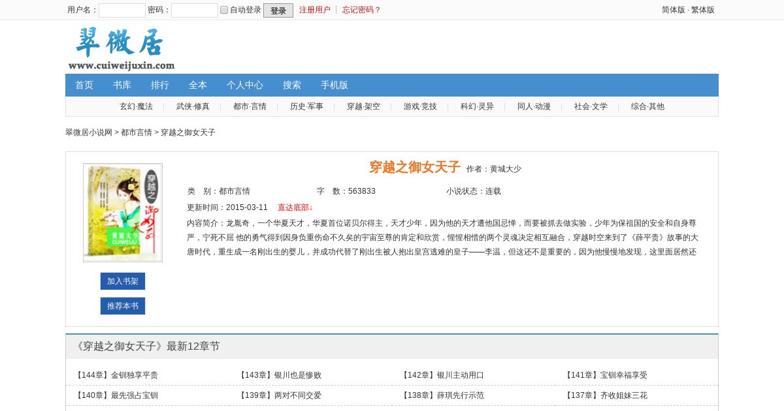The height and width of the screenshot is (411, 784).
Task: Open chapter 【141章】宝钏幸福享受
Action: click(x=605, y=375)
